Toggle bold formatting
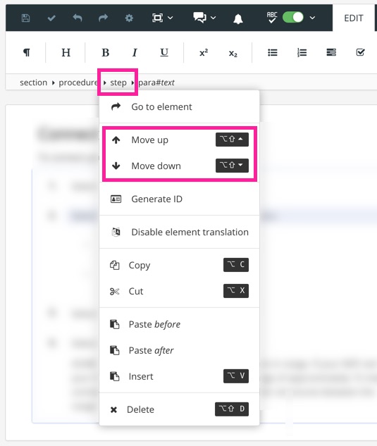This screenshot has height=446, width=377. (106, 53)
